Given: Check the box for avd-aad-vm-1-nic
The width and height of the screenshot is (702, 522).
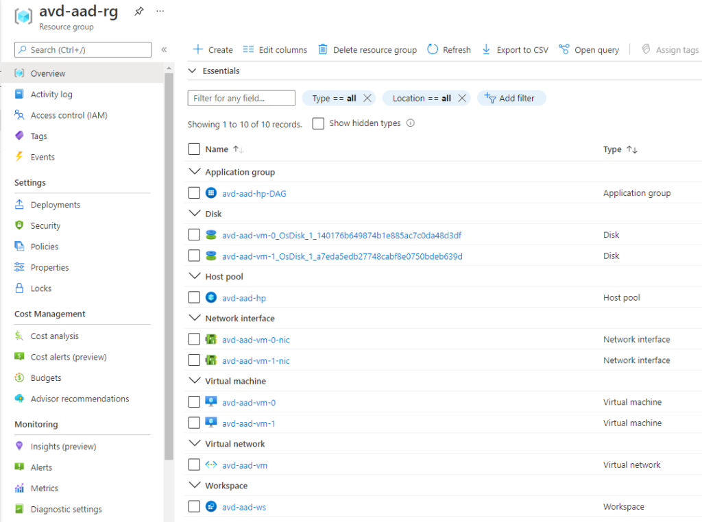Looking at the screenshot, I should 194,360.
